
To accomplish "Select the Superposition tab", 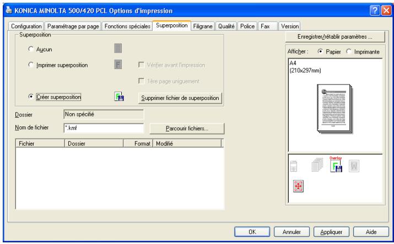I will click(x=171, y=25).
